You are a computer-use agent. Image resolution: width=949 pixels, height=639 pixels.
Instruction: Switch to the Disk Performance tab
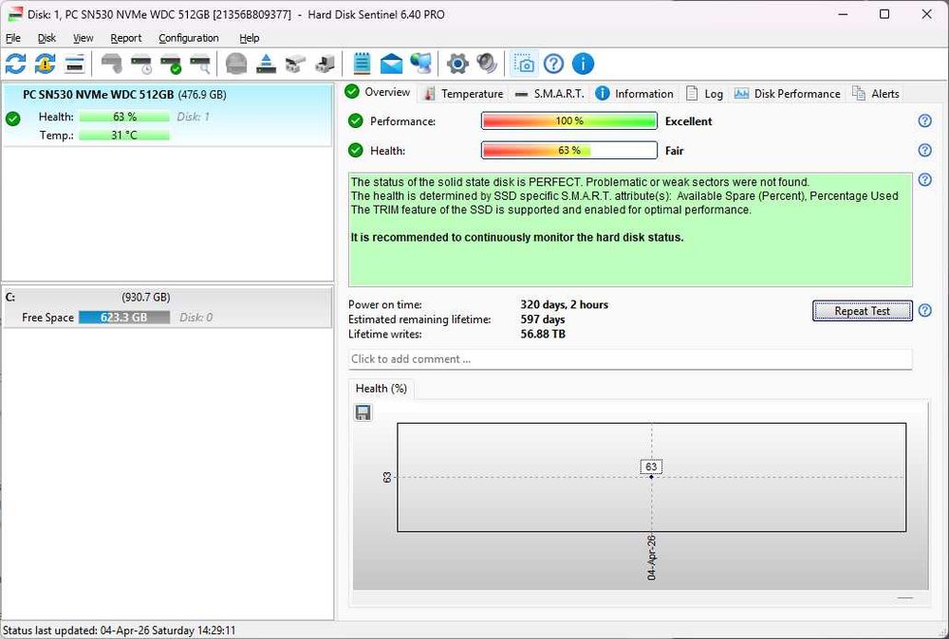788,94
